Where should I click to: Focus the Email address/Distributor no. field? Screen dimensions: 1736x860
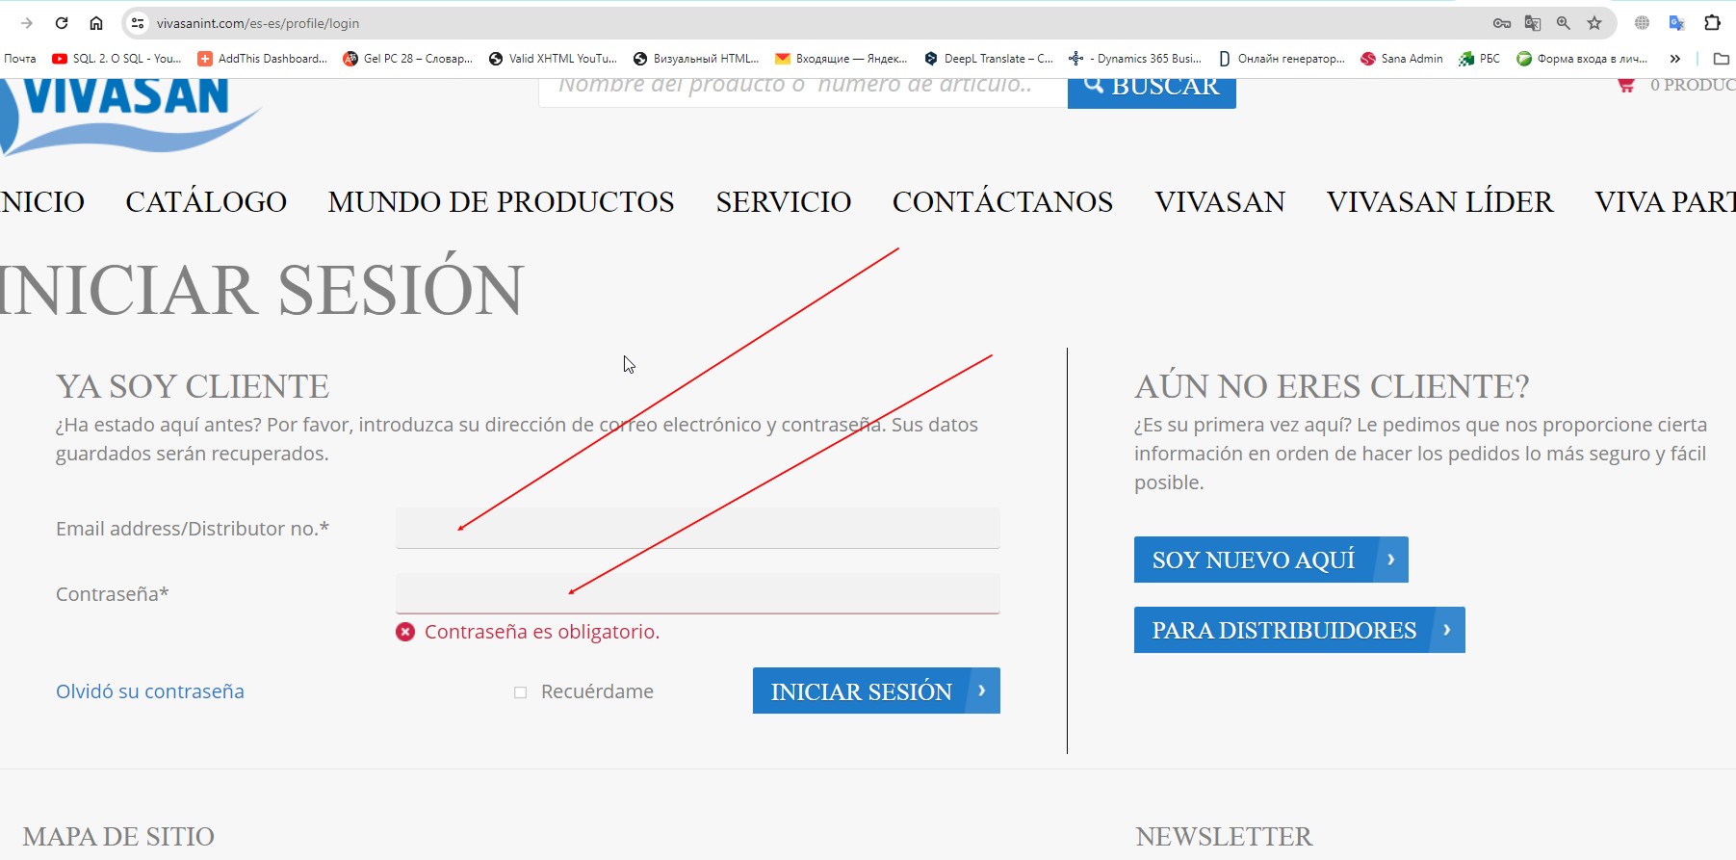coord(697,528)
